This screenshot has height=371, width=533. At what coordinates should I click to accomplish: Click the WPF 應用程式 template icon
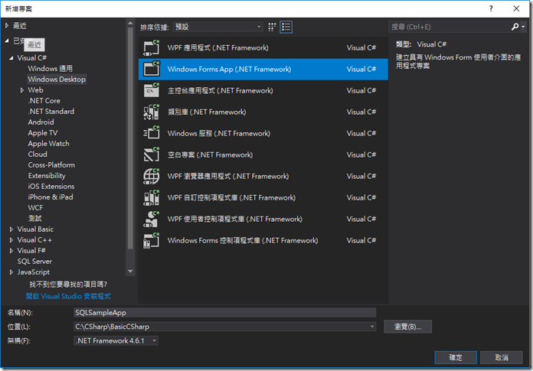[x=152, y=48]
